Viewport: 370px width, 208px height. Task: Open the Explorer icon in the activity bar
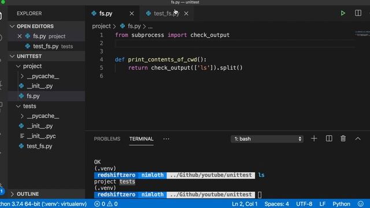1,16
